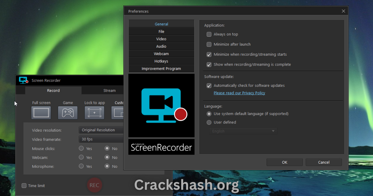Select the Game capture mode icon
Image resolution: width=373 pixels, height=196 pixels.
click(x=68, y=113)
